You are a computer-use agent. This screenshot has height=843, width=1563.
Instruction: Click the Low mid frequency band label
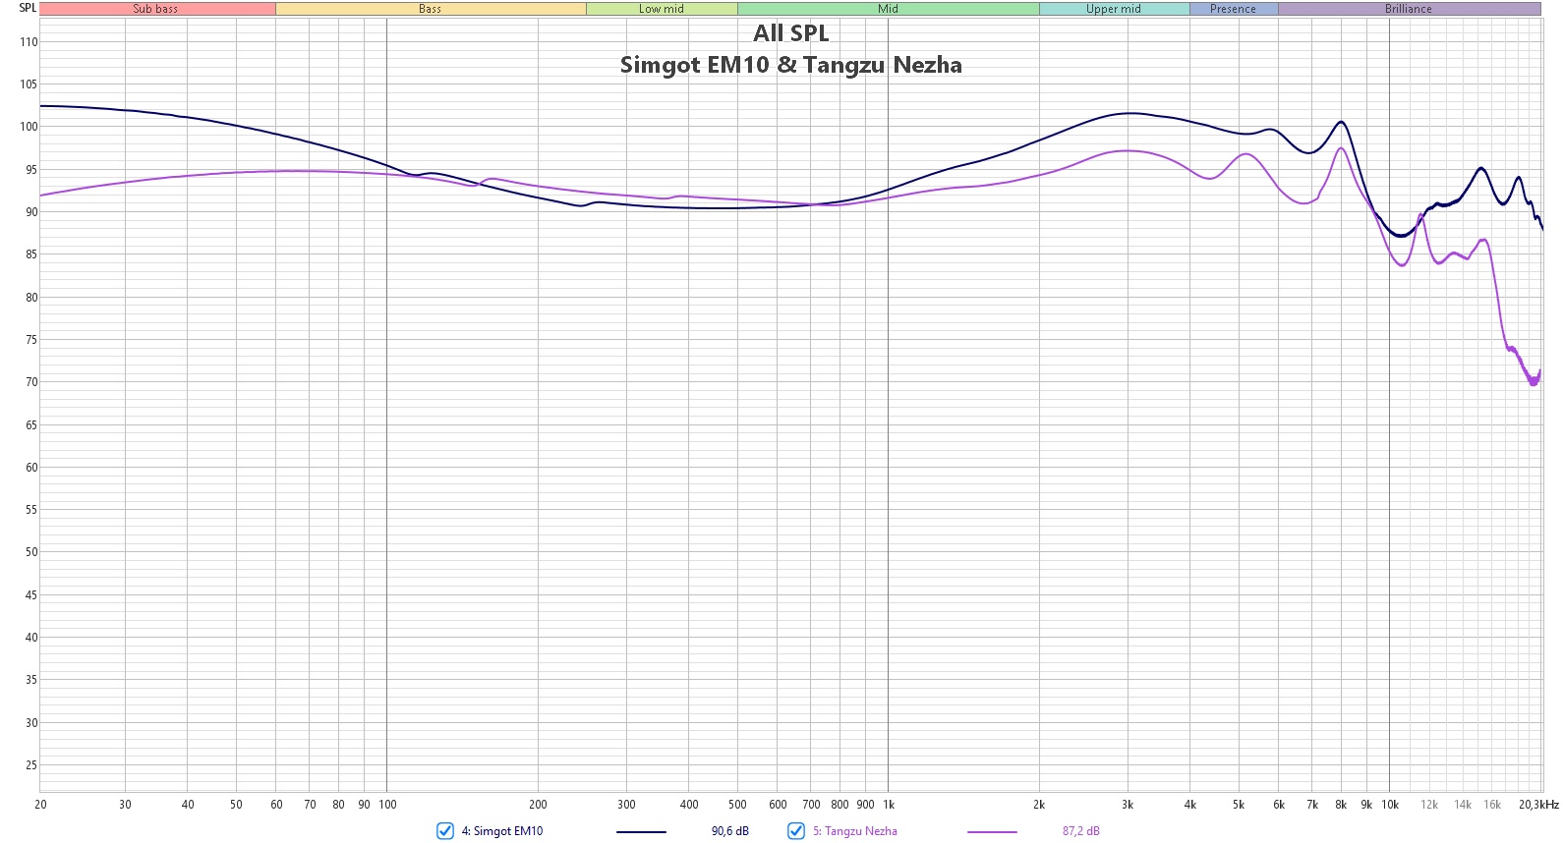[x=662, y=9]
